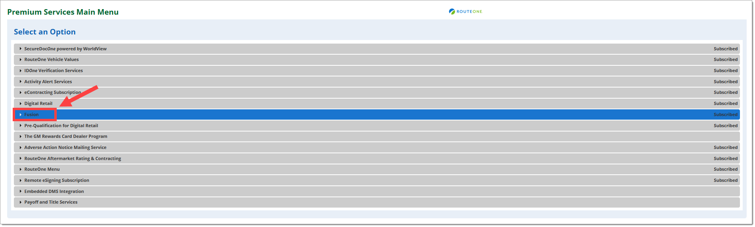Expand Activity Alert Services arrow
The width and height of the screenshot is (755, 227).
coord(21,82)
